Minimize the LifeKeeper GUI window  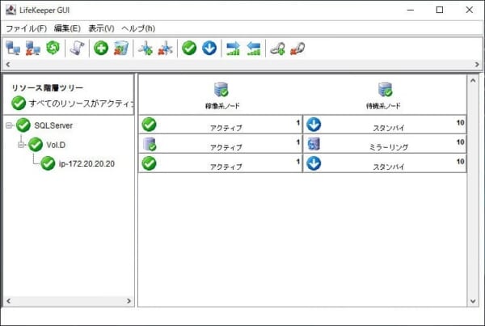pyautogui.click(x=411, y=10)
